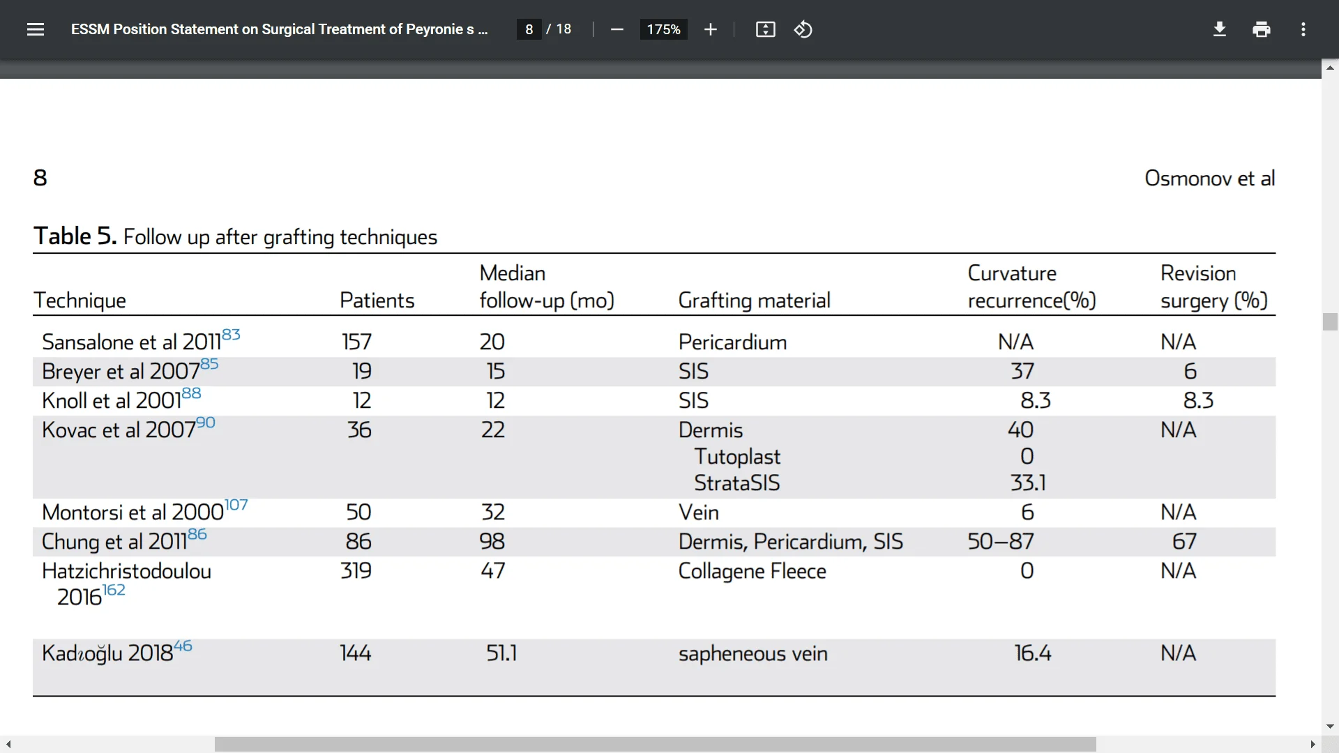Click the Median follow-up column header

pyautogui.click(x=547, y=287)
